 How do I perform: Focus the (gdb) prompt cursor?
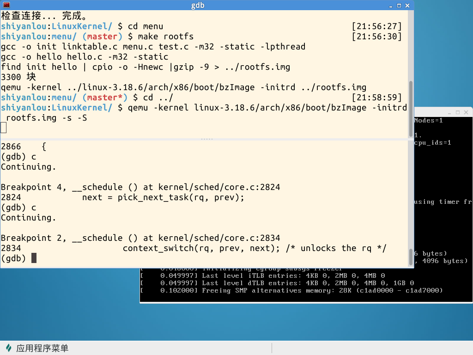coord(34,258)
